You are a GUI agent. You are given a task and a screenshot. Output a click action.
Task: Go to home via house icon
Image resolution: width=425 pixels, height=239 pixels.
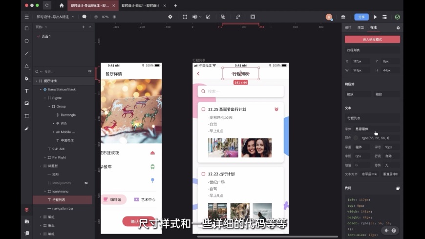pyautogui.click(x=62, y=5)
